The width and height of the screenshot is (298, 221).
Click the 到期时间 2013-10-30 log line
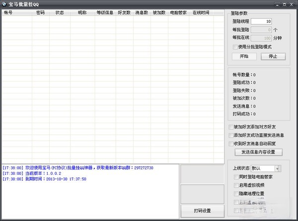(45, 179)
